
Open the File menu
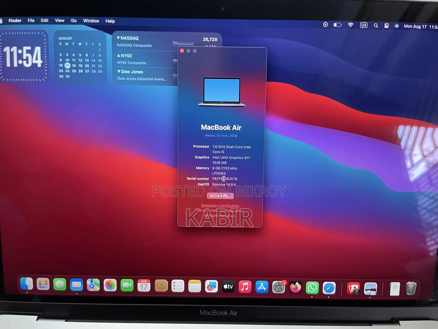tap(31, 21)
